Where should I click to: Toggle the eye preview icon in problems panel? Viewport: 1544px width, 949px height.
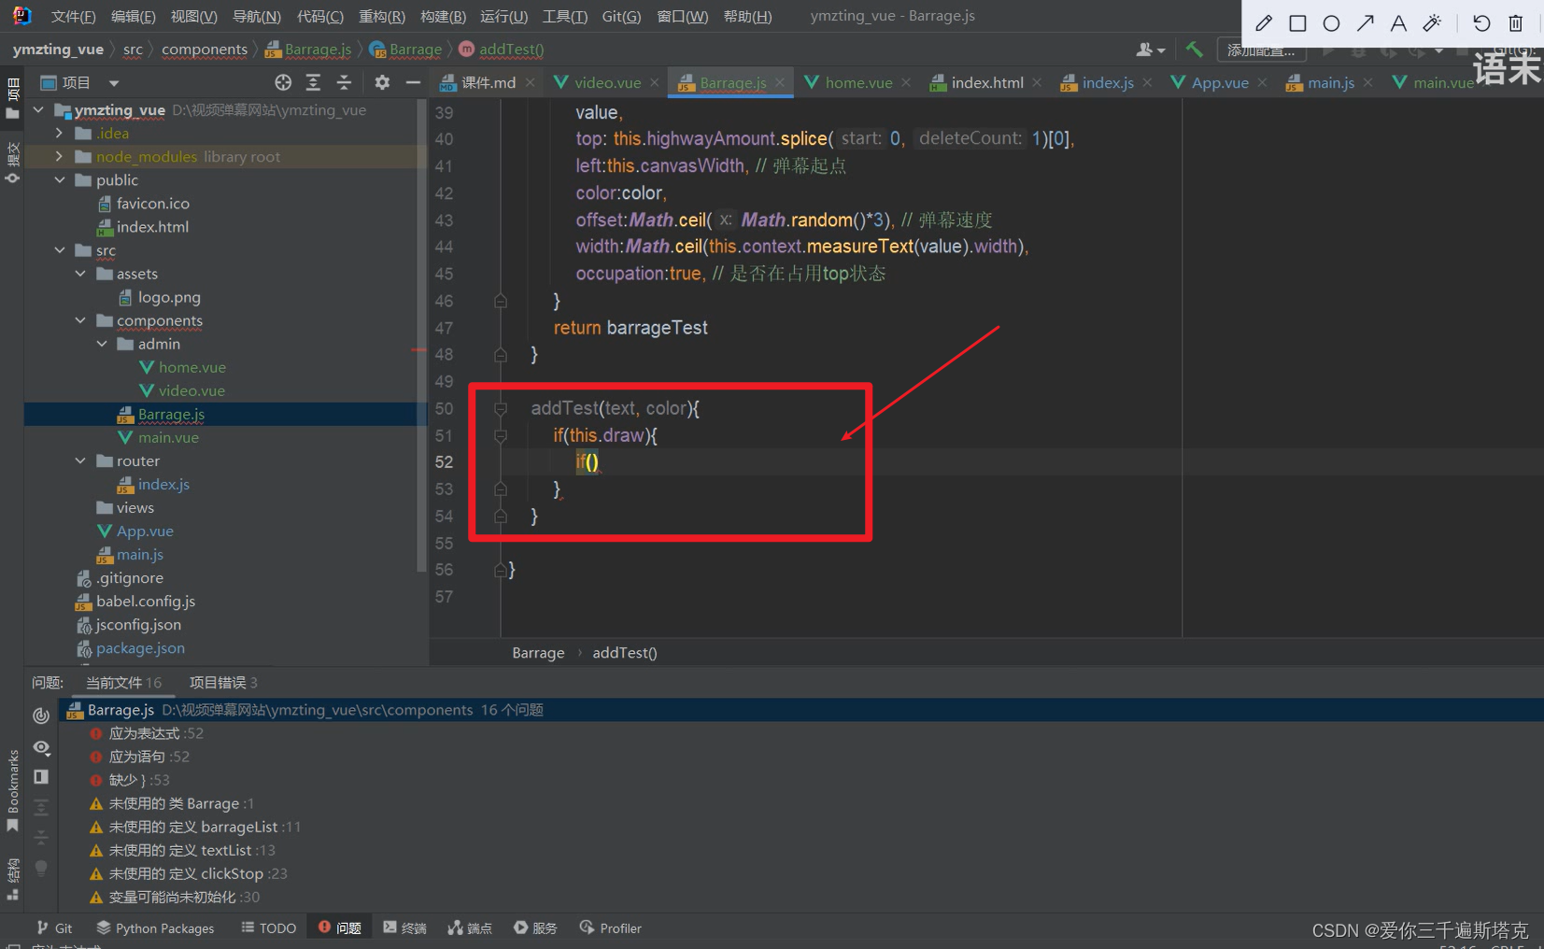41,747
